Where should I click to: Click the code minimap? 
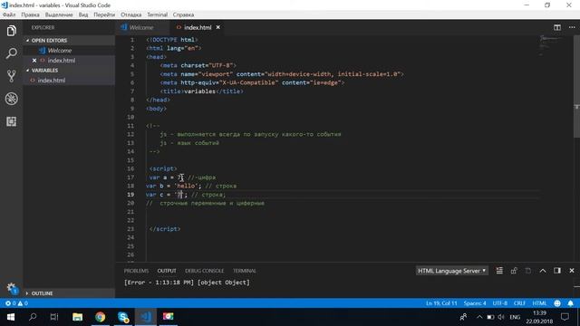click(x=551, y=46)
